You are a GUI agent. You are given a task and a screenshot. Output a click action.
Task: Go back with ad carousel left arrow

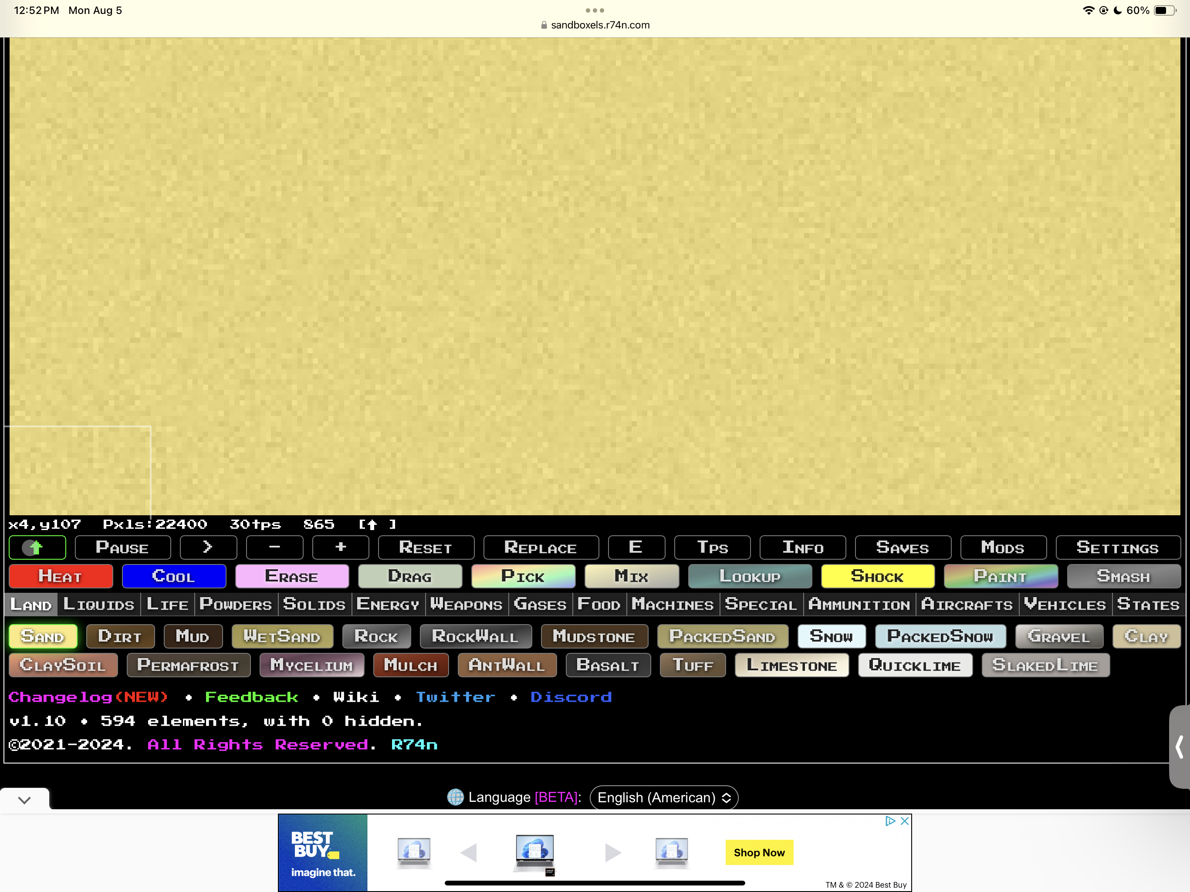pos(469,852)
